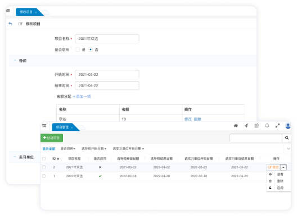Go back using the blue return arrow
The width and height of the screenshot is (297, 216).
11,24
